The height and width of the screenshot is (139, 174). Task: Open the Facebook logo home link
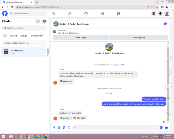coord(5,14)
